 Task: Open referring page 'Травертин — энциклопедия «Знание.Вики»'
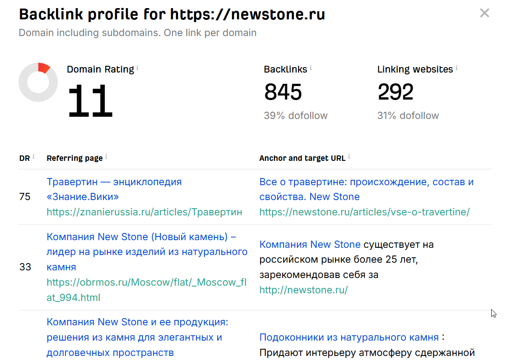[x=114, y=189]
